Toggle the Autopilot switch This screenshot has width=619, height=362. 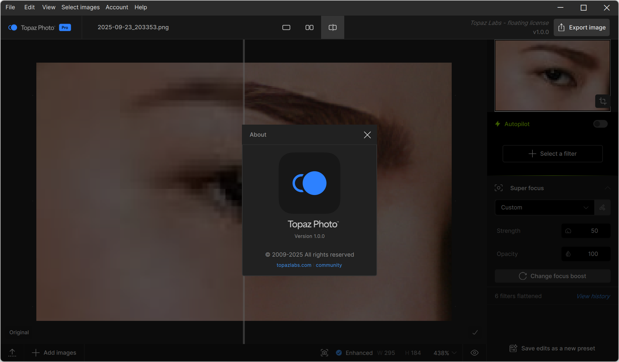pyautogui.click(x=600, y=124)
